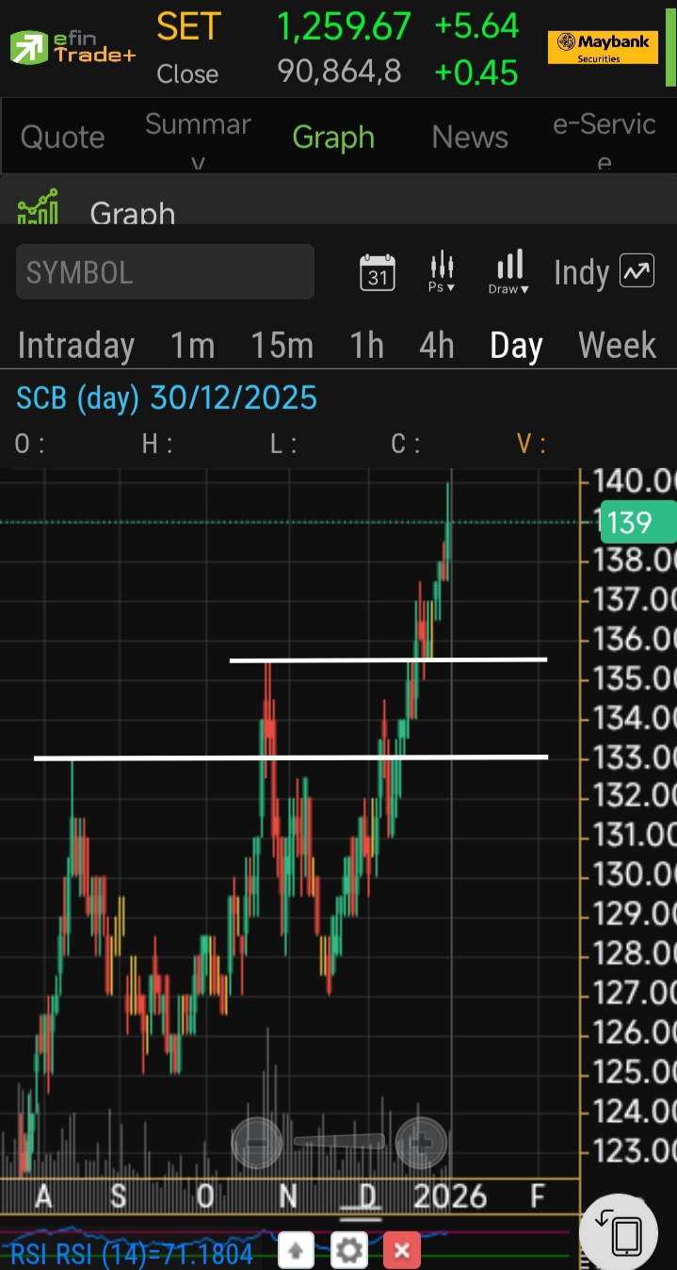Viewport: 677px width, 1270px height.
Task: Open the Ps candlestick chart type dropdown
Action: coord(441,273)
